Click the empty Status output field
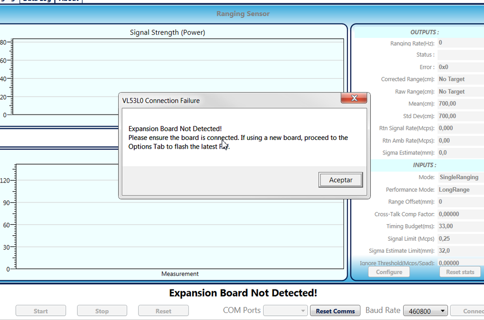The height and width of the screenshot is (320, 484). pos(461,55)
